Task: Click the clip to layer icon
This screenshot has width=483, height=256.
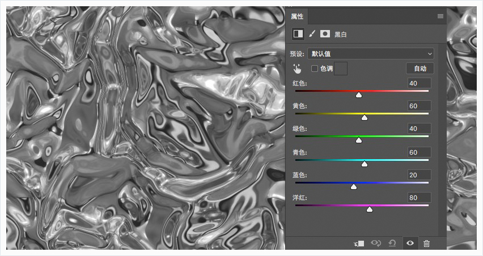Action: (359, 243)
